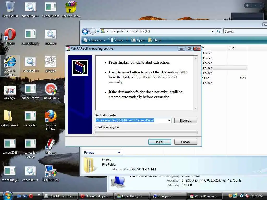This screenshot has width=267, height=200.
Task: Select the mousee desktop icon
Action: 51,36
